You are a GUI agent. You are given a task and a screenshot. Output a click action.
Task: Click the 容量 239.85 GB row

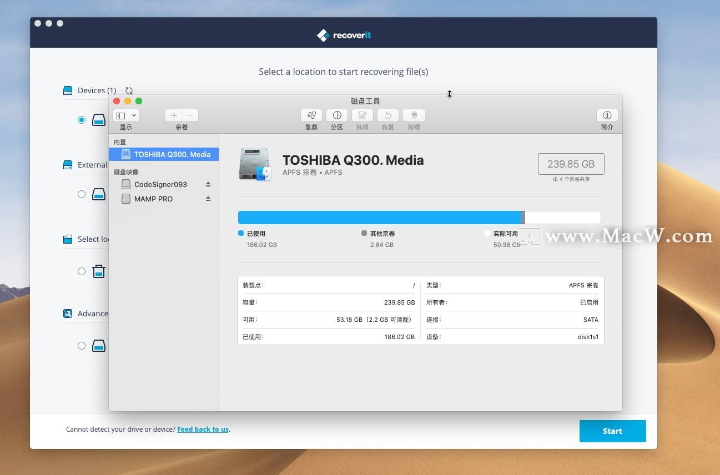tap(329, 302)
